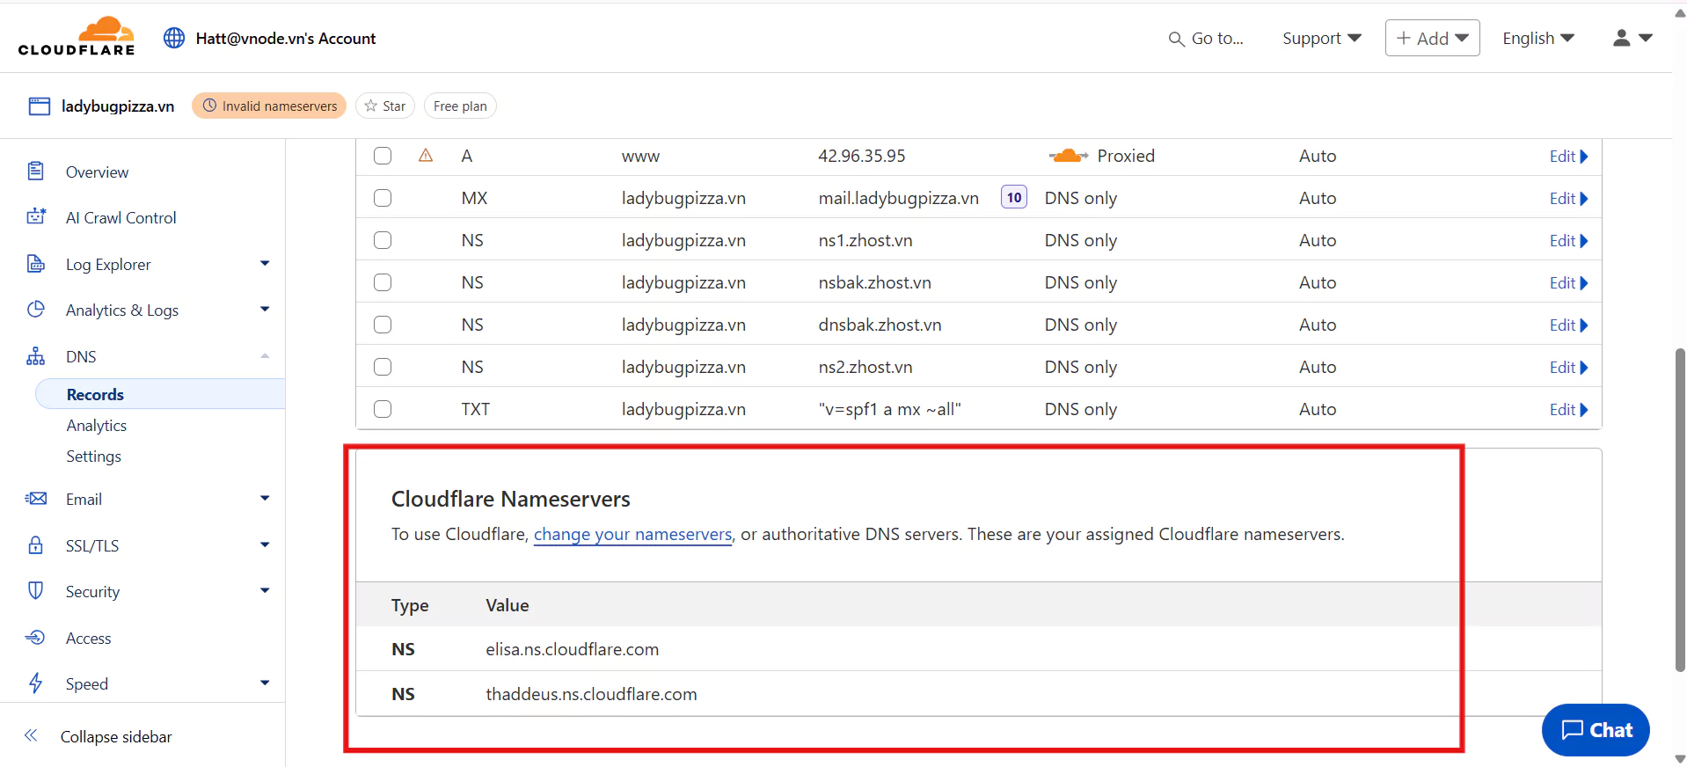Screen dimensions: 1687x767
Task: Select checkbox for A www record
Action: click(383, 156)
